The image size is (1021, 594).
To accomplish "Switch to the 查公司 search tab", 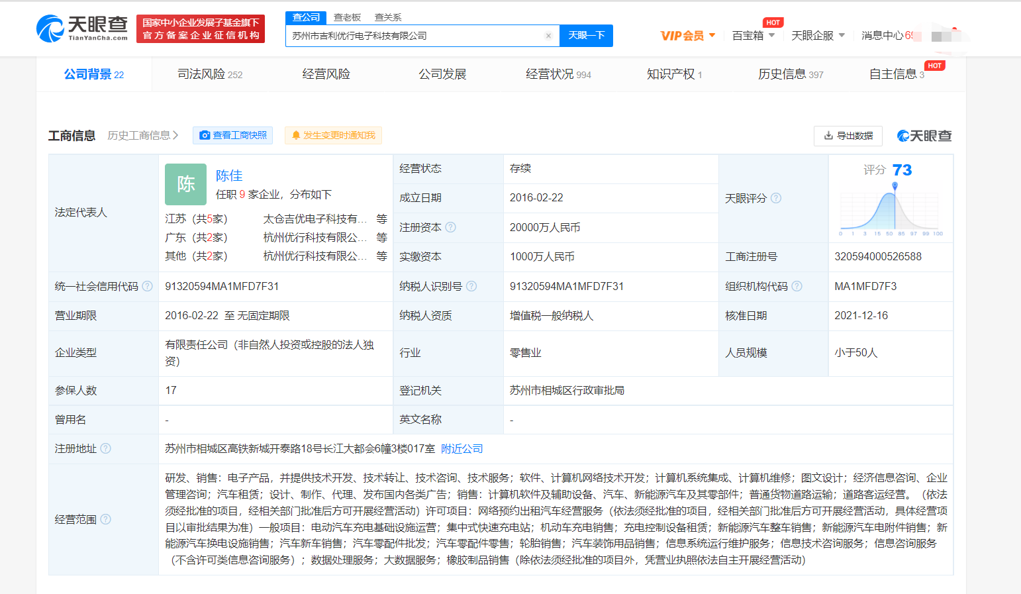I will tap(306, 17).
